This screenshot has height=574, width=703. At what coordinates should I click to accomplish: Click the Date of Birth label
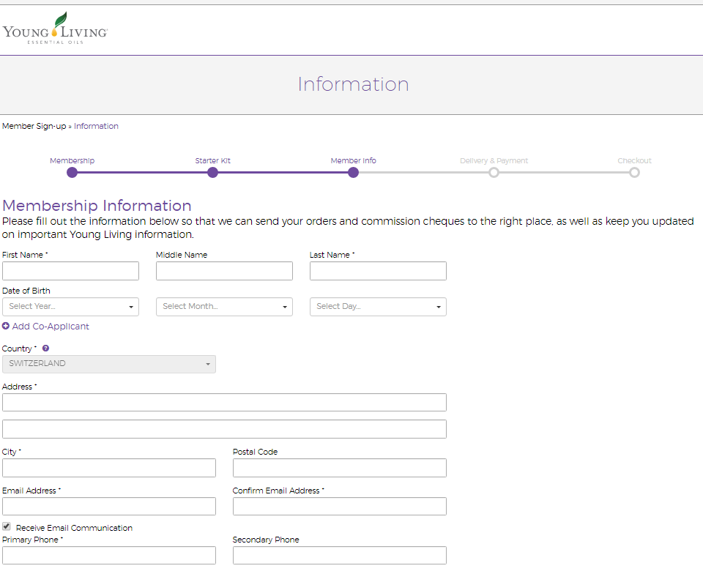pos(26,291)
